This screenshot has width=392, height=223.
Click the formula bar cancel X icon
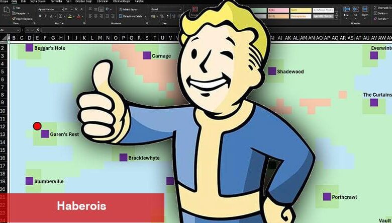point(28,30)
